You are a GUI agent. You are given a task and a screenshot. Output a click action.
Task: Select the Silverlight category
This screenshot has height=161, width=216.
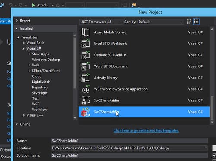tap(40, 93)
